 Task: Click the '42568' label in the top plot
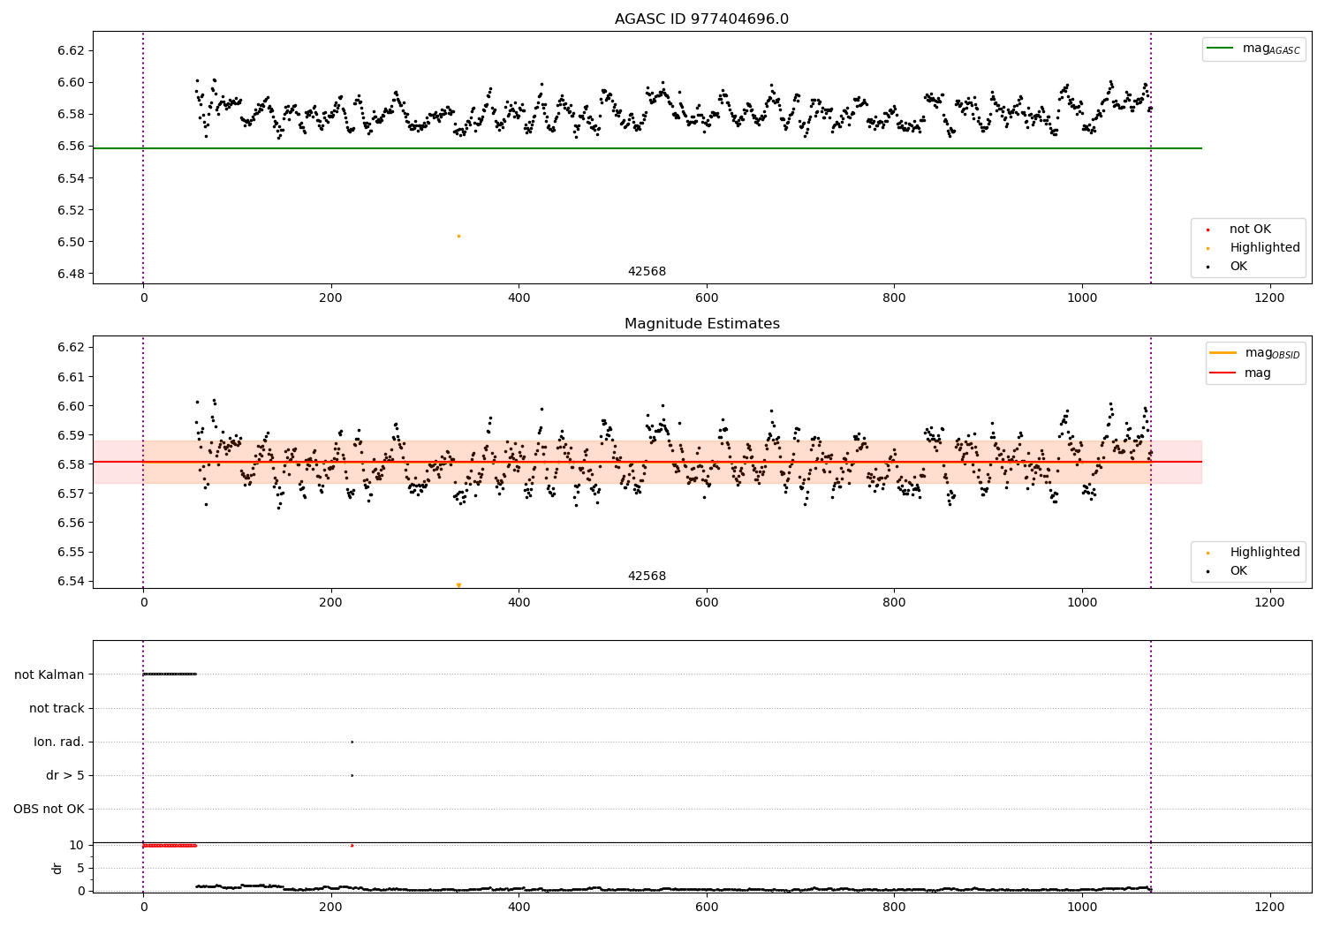[x=647, y=272]
